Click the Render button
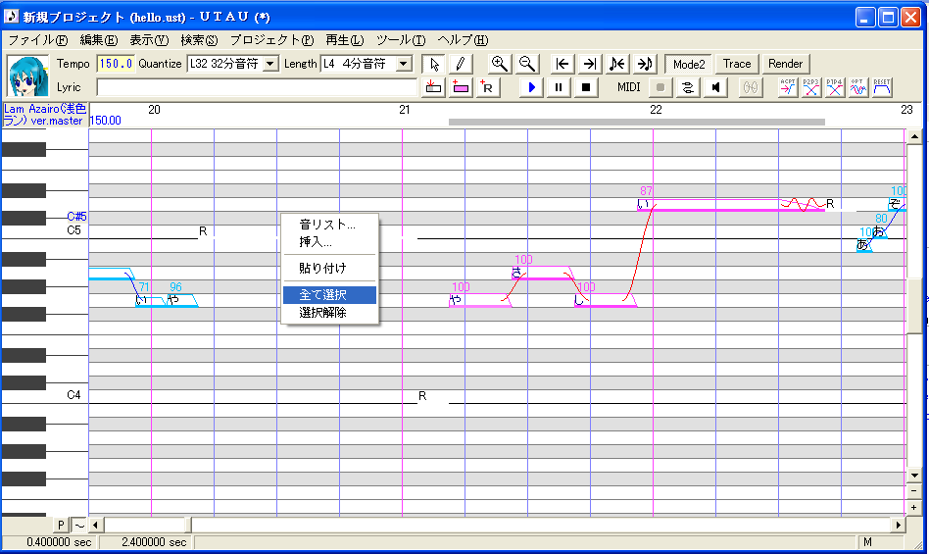The image size is (929, 554). coord(785,64)
